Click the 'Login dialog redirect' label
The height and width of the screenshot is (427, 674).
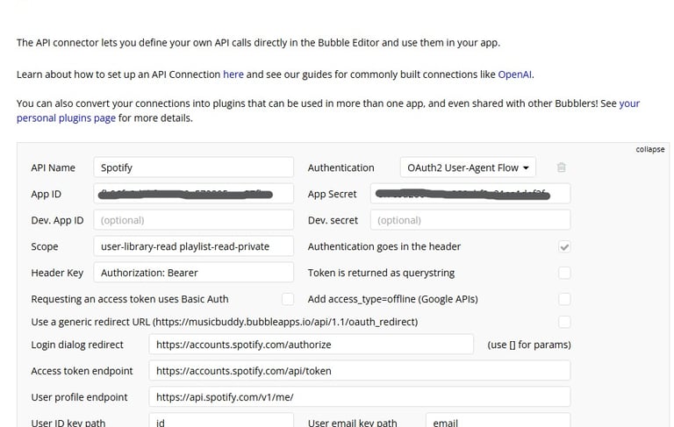pos(77,345)
